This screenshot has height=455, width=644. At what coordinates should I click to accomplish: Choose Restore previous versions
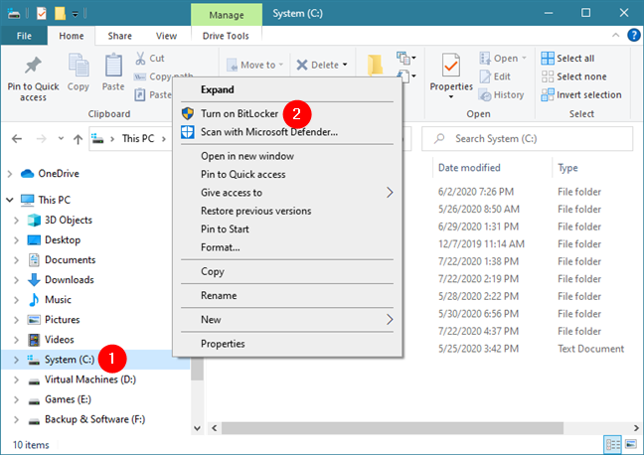tap(255, 211)
